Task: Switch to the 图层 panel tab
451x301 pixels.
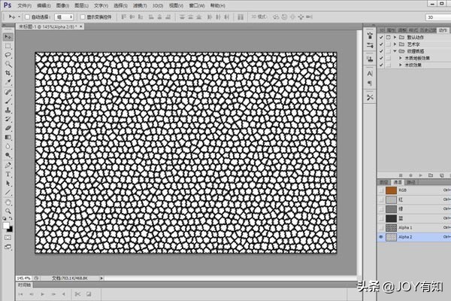Action: 384,182
